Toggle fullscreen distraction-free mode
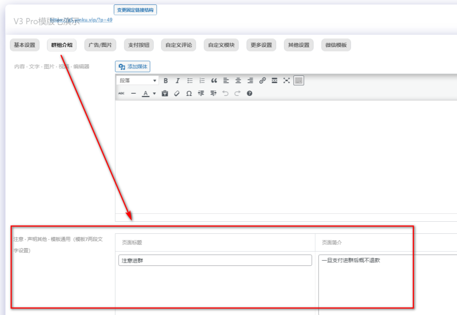The width and height of the screenshot is (457, 315). pos(287,81)
